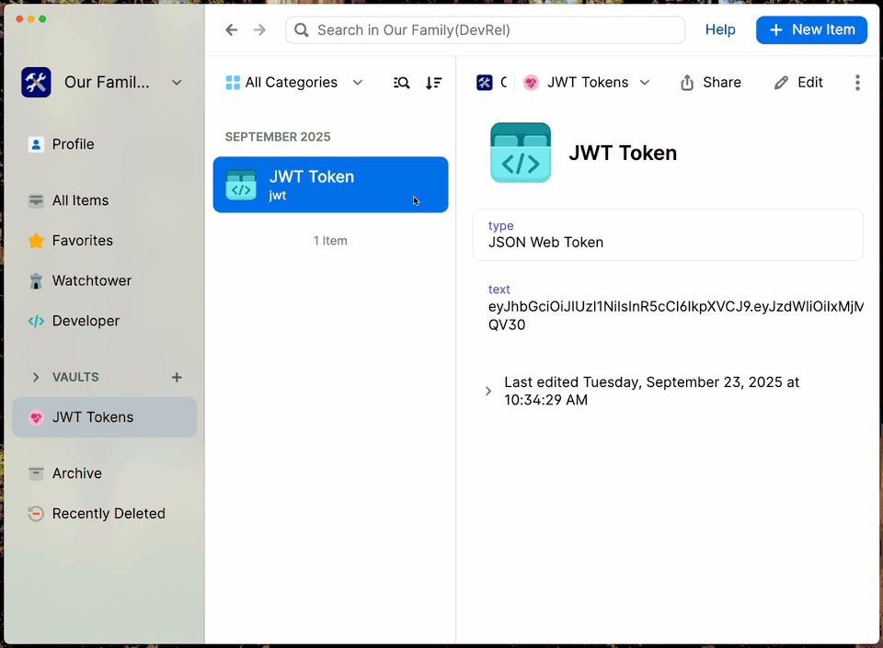
Task: Open the Developer section
Action: click(x=86, y=321)
